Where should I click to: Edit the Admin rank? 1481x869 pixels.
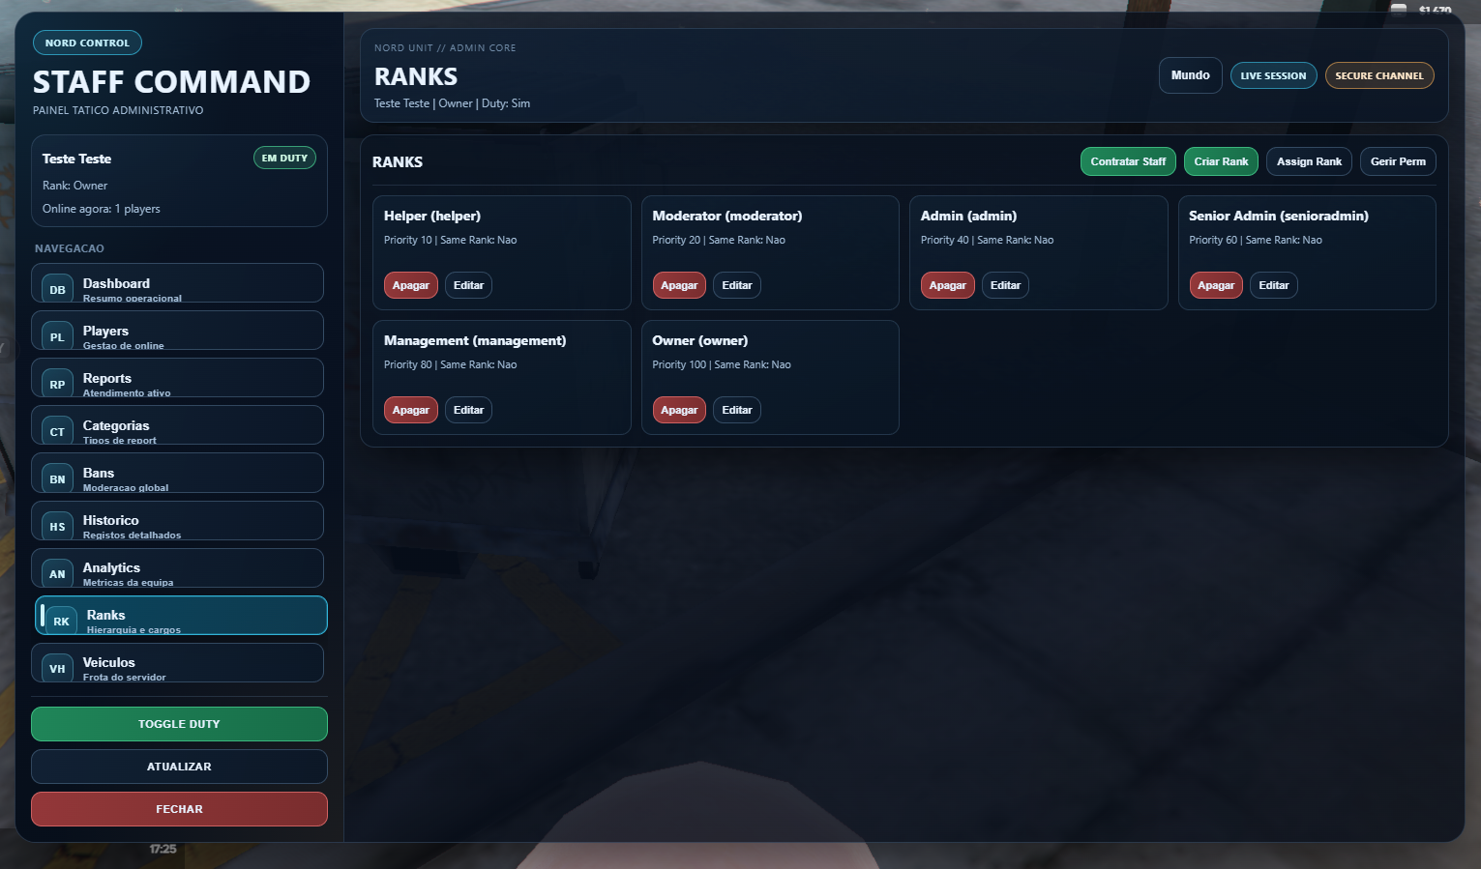[1005, 285]
